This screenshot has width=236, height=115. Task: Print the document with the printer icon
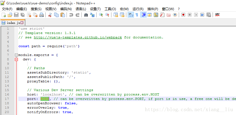point(42,15)
